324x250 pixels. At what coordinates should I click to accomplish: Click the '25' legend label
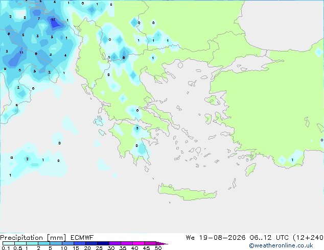pos(99,248)
